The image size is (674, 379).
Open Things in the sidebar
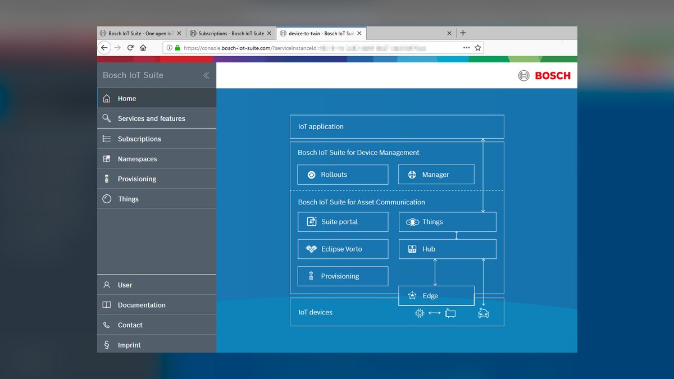coord(157,199)
